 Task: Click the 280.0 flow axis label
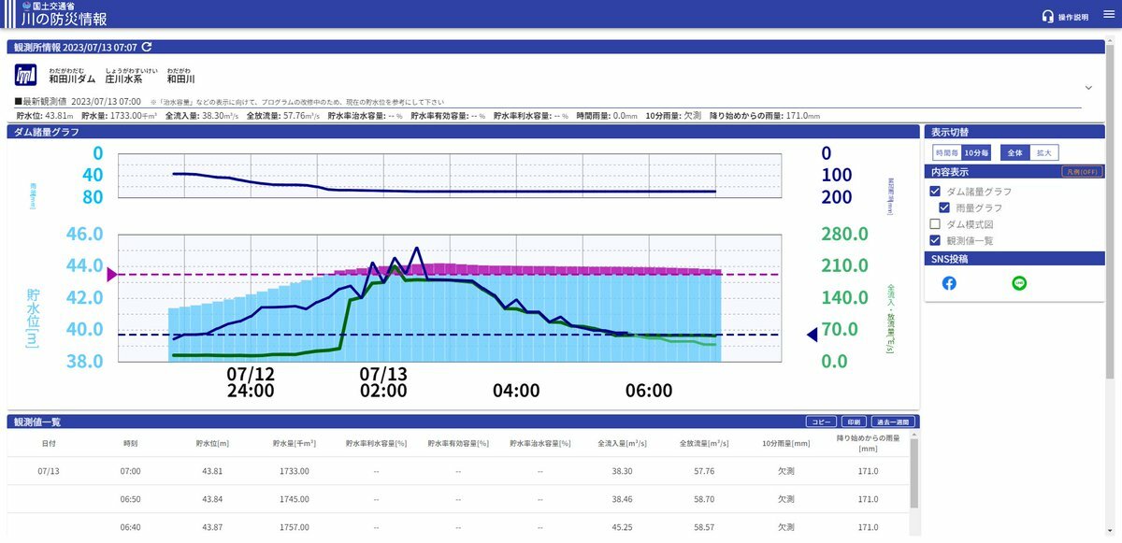[x=845, y=235]
